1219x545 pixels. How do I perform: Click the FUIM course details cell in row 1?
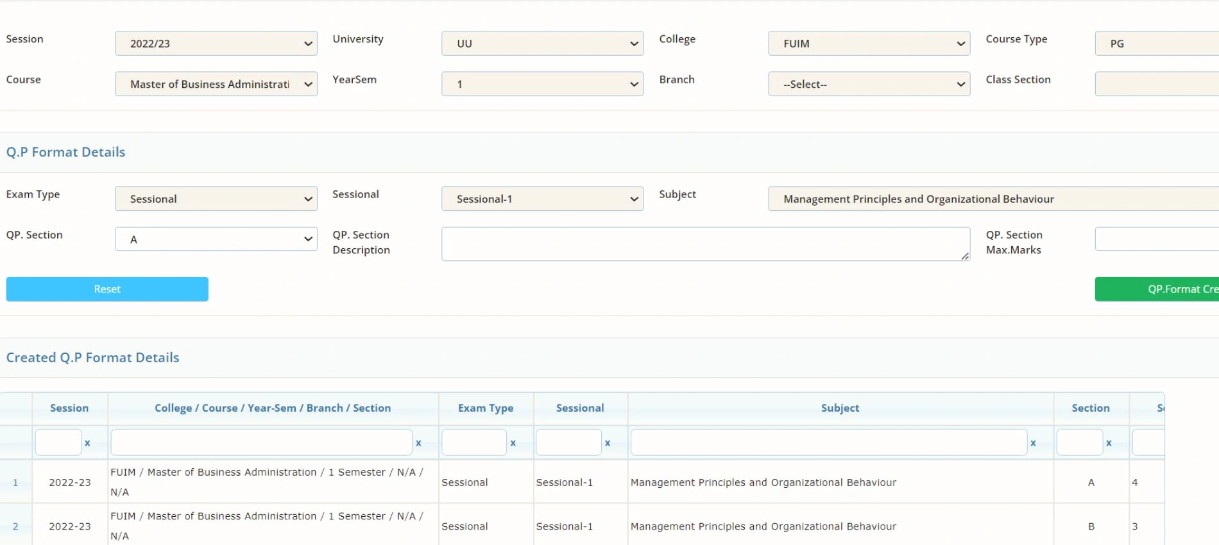[273, 482]
